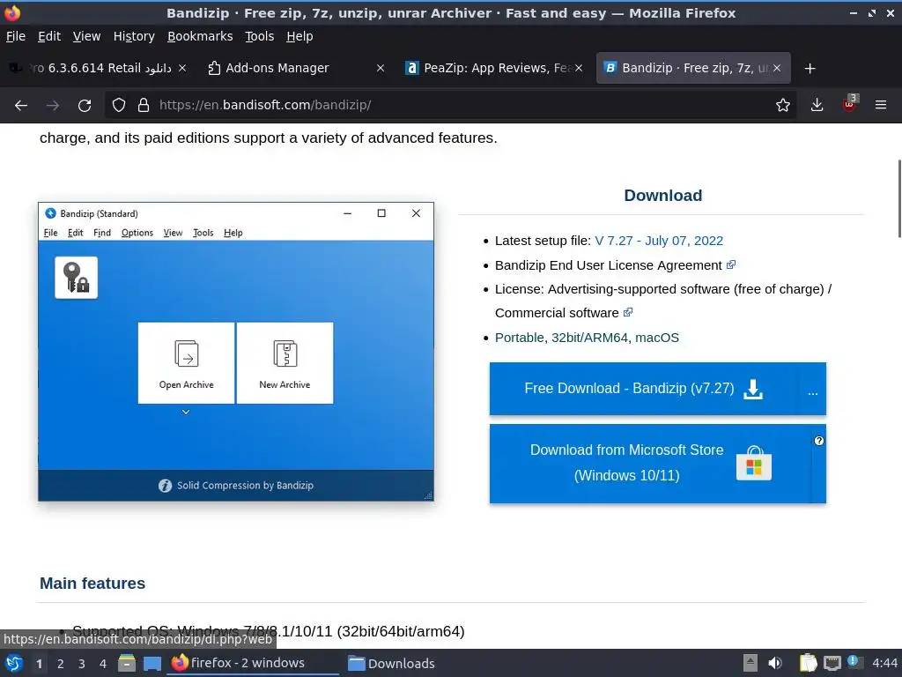Click the Main features heading

pos(92,584)
